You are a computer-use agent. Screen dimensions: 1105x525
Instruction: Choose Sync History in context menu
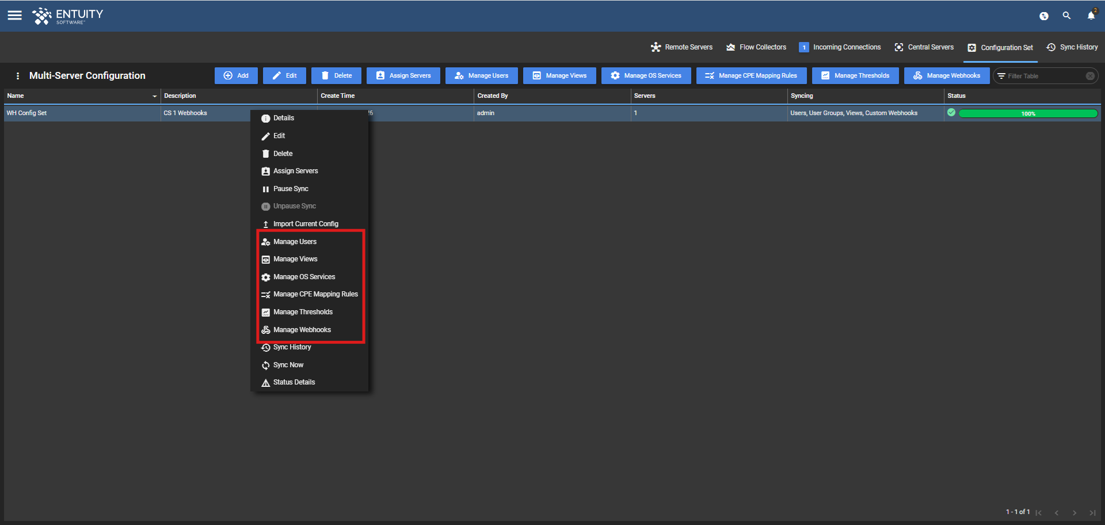[x=310, y=347]
